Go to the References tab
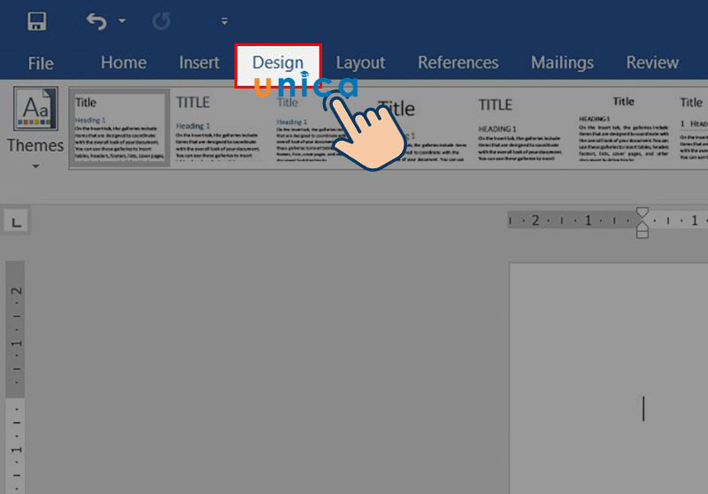 [x=458, y=63]
